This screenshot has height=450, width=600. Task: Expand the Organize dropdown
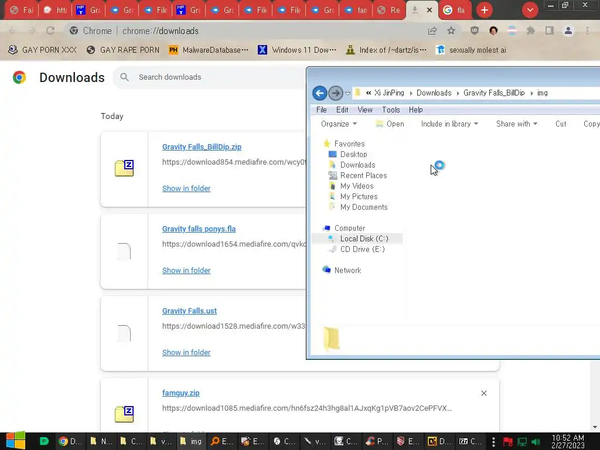coord(339,124)
